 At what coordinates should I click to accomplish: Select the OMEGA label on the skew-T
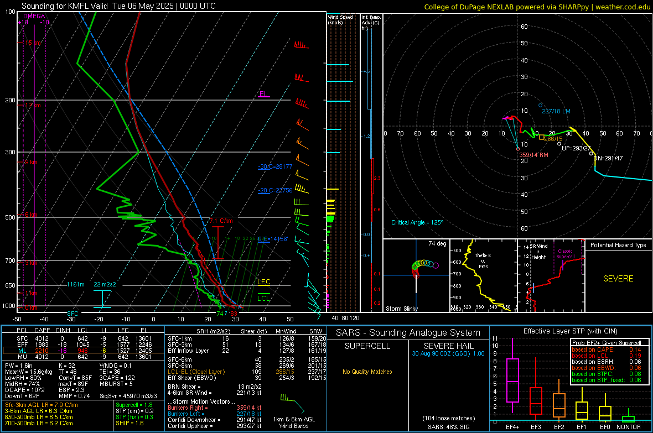click(x=34, y=16)
